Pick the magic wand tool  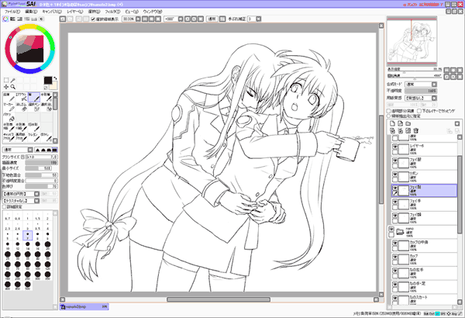[x=12, y=80]
